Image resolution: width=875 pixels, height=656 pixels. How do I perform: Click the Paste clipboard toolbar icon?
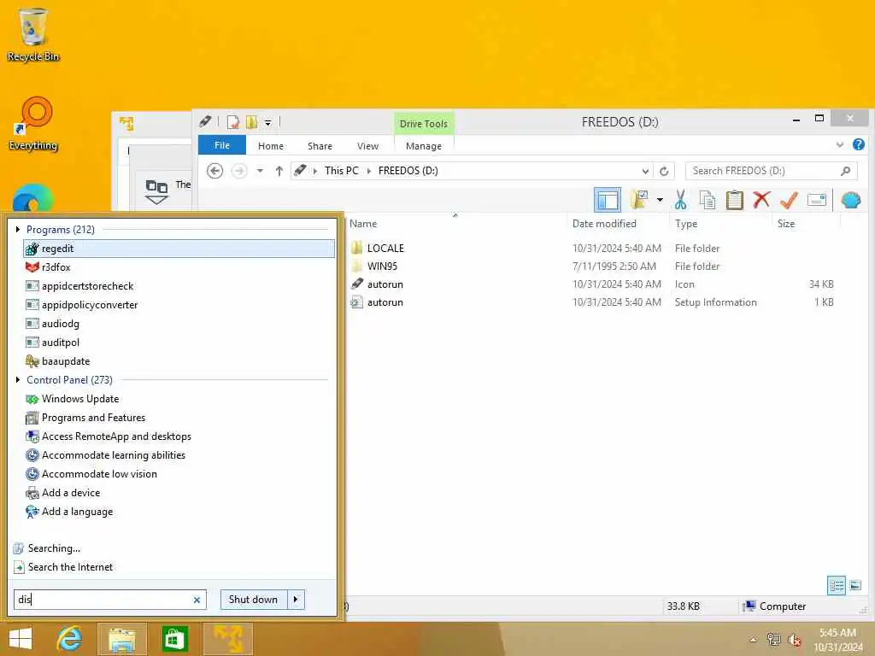coord(734,200)
